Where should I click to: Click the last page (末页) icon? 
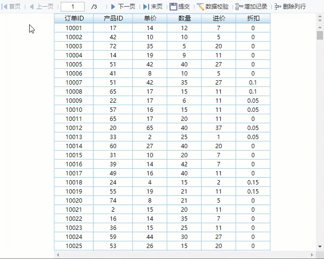146,7
